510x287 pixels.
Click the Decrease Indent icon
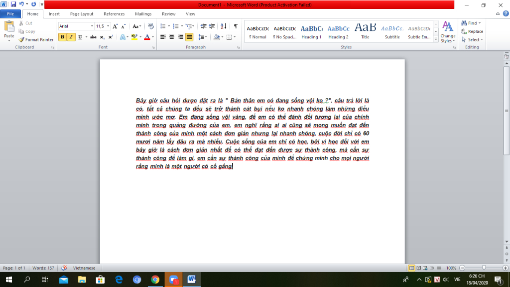[x=203, y=26]
